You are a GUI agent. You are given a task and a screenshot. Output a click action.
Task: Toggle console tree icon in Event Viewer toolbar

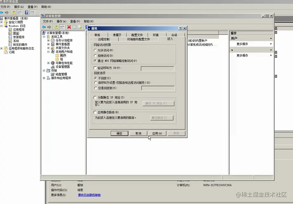(19, 12)
